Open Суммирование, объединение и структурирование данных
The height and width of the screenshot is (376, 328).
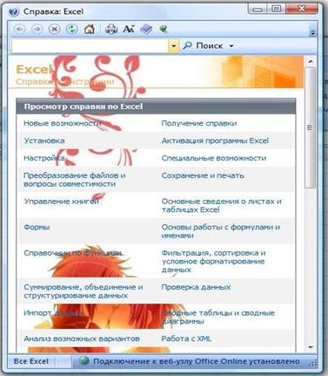pyautogui.click(x=84, y=291)
